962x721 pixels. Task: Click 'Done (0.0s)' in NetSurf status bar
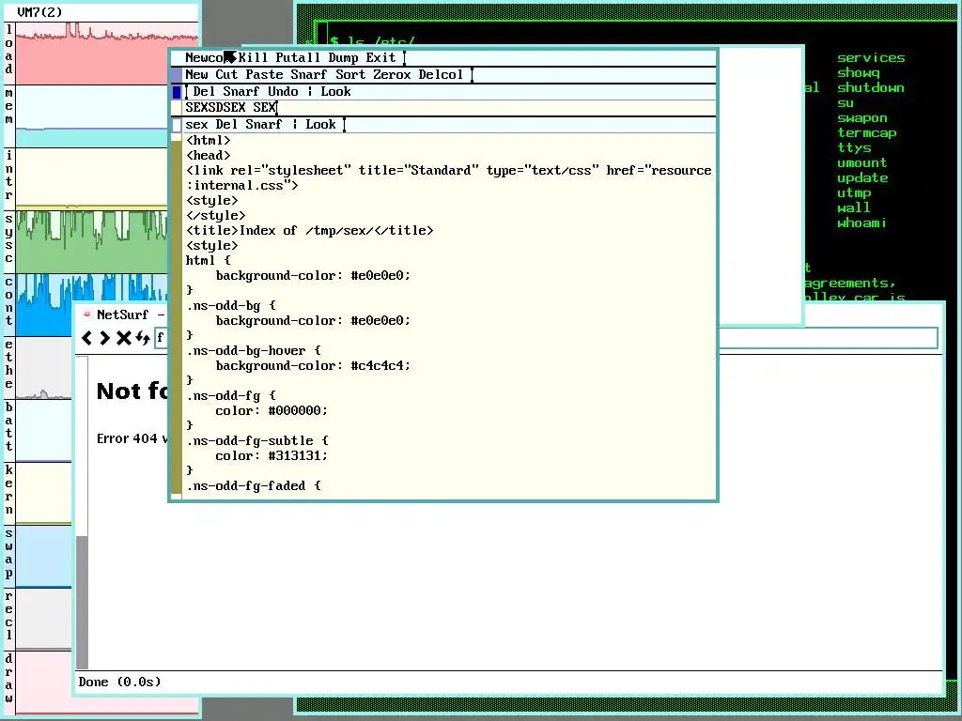click(119, 683)
